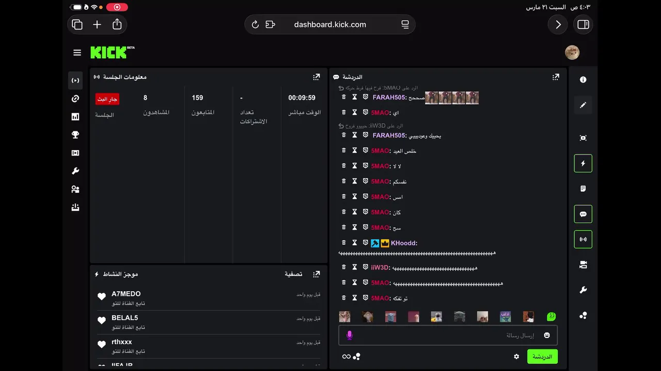Open new tab with Safari plus button
Image resolution: width=661 pixels, height=371 pixels.
tap(97, 25)
